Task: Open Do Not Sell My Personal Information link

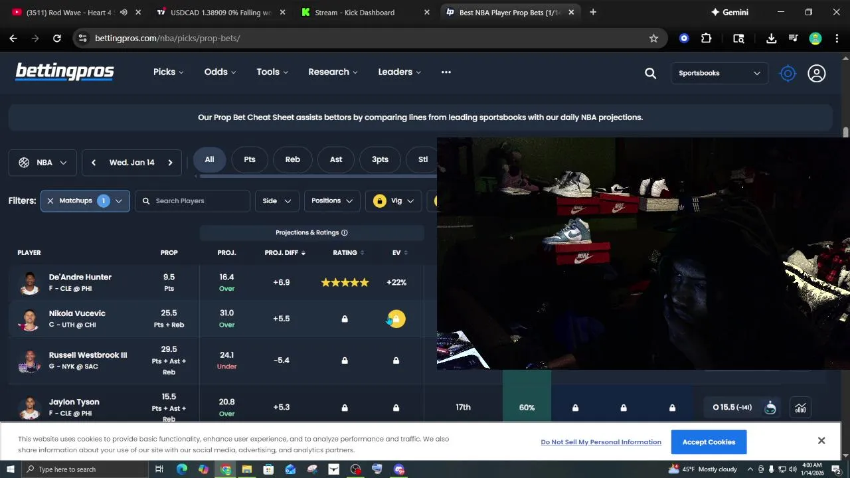Action: [601, 442]
